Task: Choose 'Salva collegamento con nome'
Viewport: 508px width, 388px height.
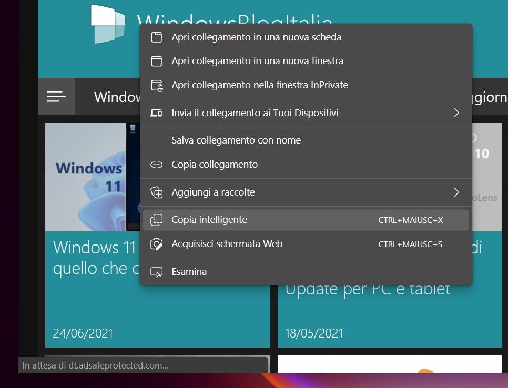Action: click(306, 140)
